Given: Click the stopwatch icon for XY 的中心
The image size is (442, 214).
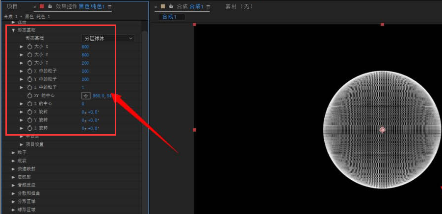Looking at the screenshot, I should (x=29, y=95).
